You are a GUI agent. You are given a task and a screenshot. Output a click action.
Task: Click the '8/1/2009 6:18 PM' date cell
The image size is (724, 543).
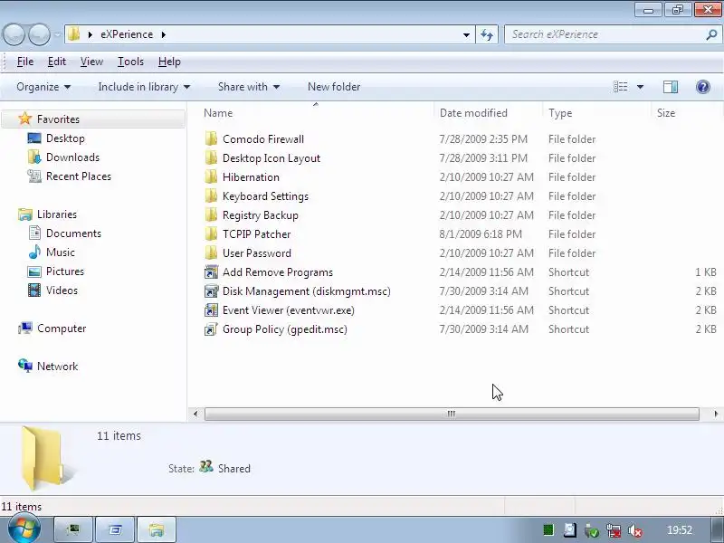tap(481, 233)
